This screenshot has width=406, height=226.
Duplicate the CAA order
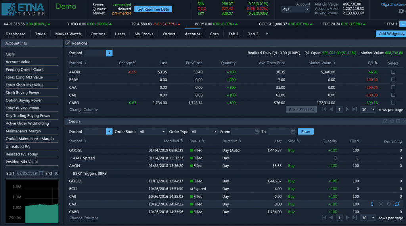click(x=396, y=204)
